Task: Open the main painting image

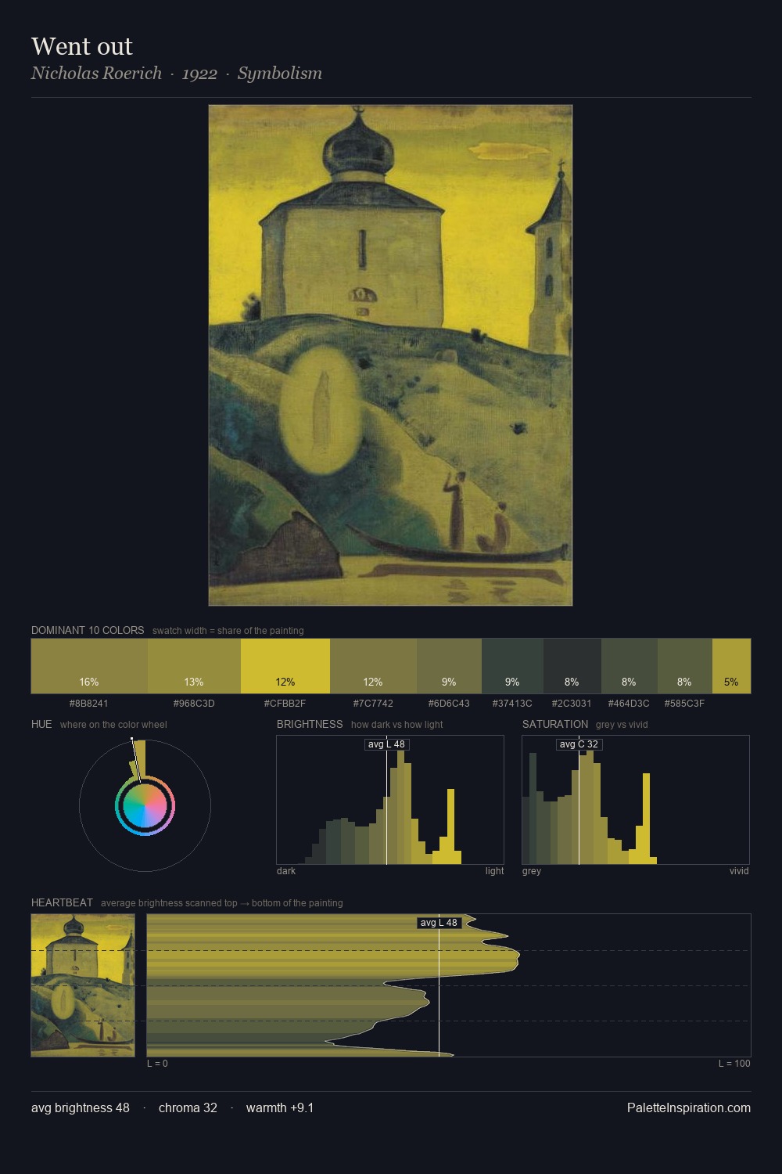Action: (x=390, y=355)
